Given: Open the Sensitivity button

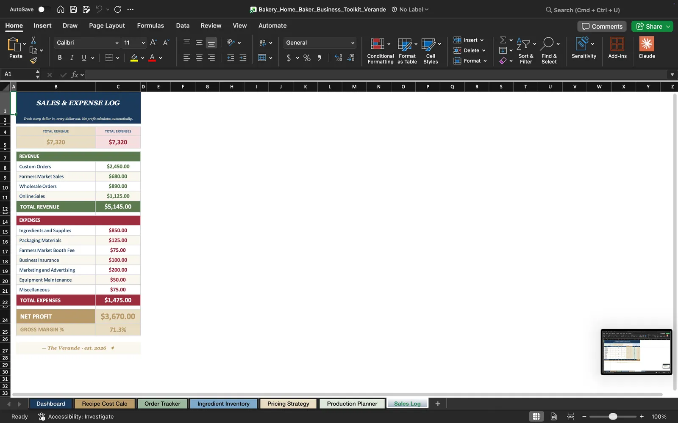Looking at the screenshot, I should tap(584, 48).
